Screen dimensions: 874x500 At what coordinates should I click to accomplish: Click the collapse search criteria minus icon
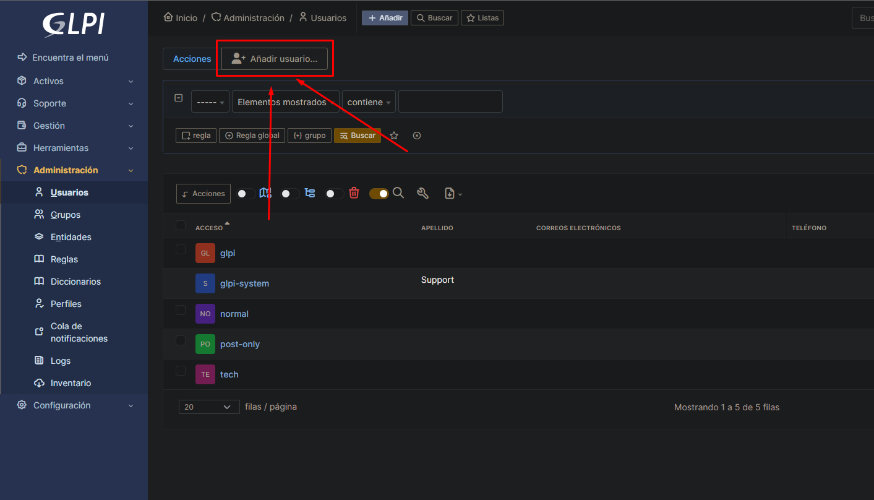tap(179, 98)
